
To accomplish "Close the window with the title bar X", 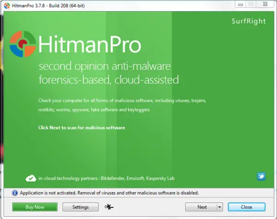I will (x=265, y=4).
